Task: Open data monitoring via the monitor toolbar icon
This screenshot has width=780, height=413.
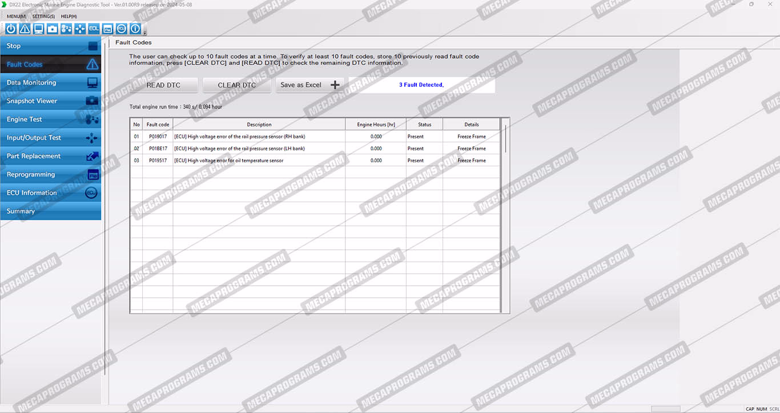Action: tap(38, 29)
